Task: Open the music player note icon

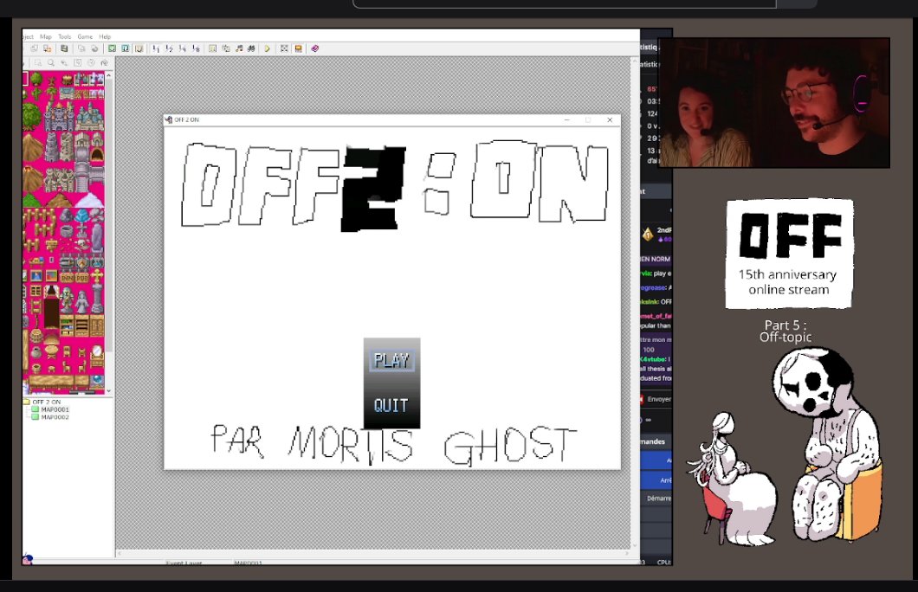Action: (x=239, y=48)
